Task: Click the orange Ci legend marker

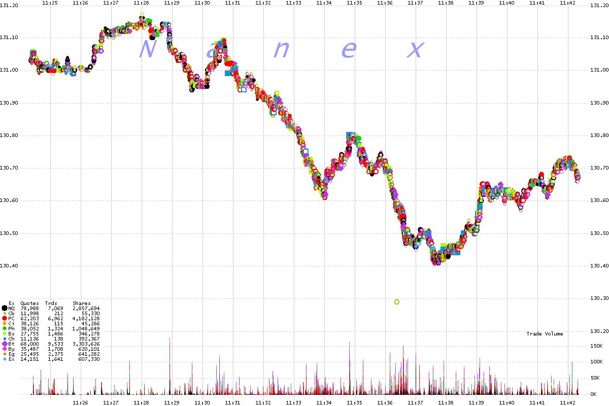Action: click(x=5, y=324)
